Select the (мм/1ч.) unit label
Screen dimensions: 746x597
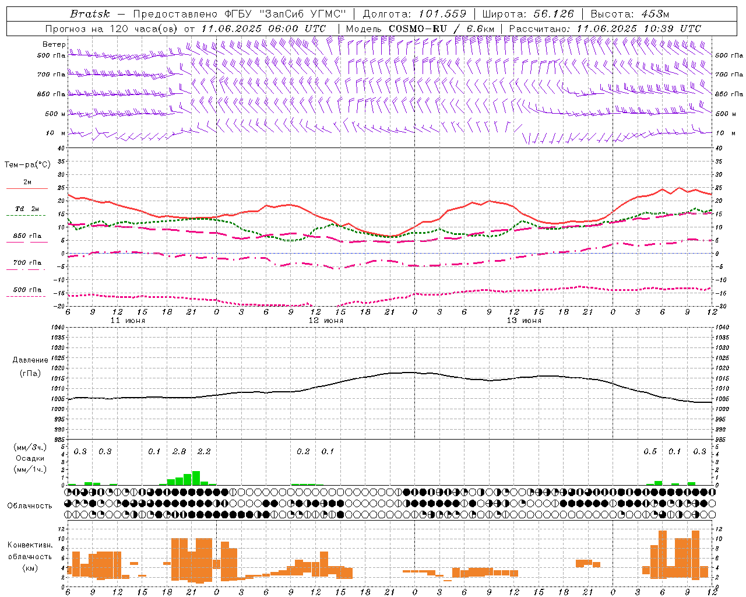(x=30, y=469)
